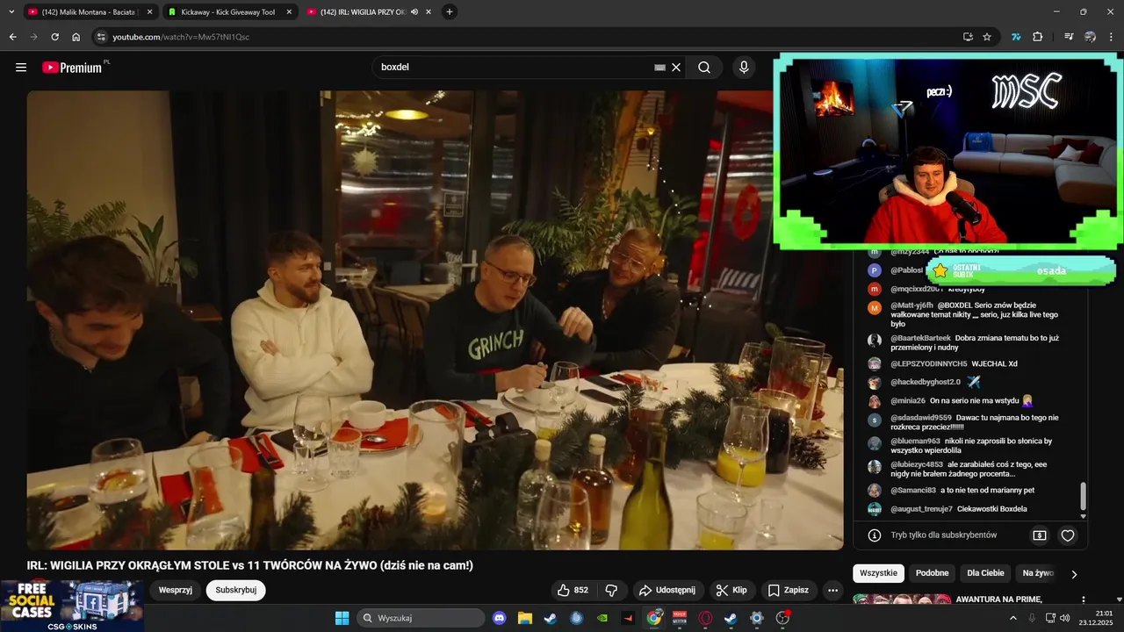Click the video title IRL: WIGILIA PRZY OKRĄGŁYM STOLE
This screenshot has width=1124, height=632.
tap(249, 565)
